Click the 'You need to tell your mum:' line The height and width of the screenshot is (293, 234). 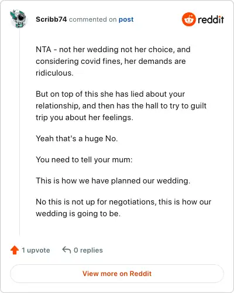point(84,159)
